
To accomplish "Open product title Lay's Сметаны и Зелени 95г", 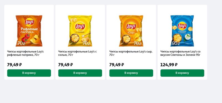I will click(x=181, y=53).
